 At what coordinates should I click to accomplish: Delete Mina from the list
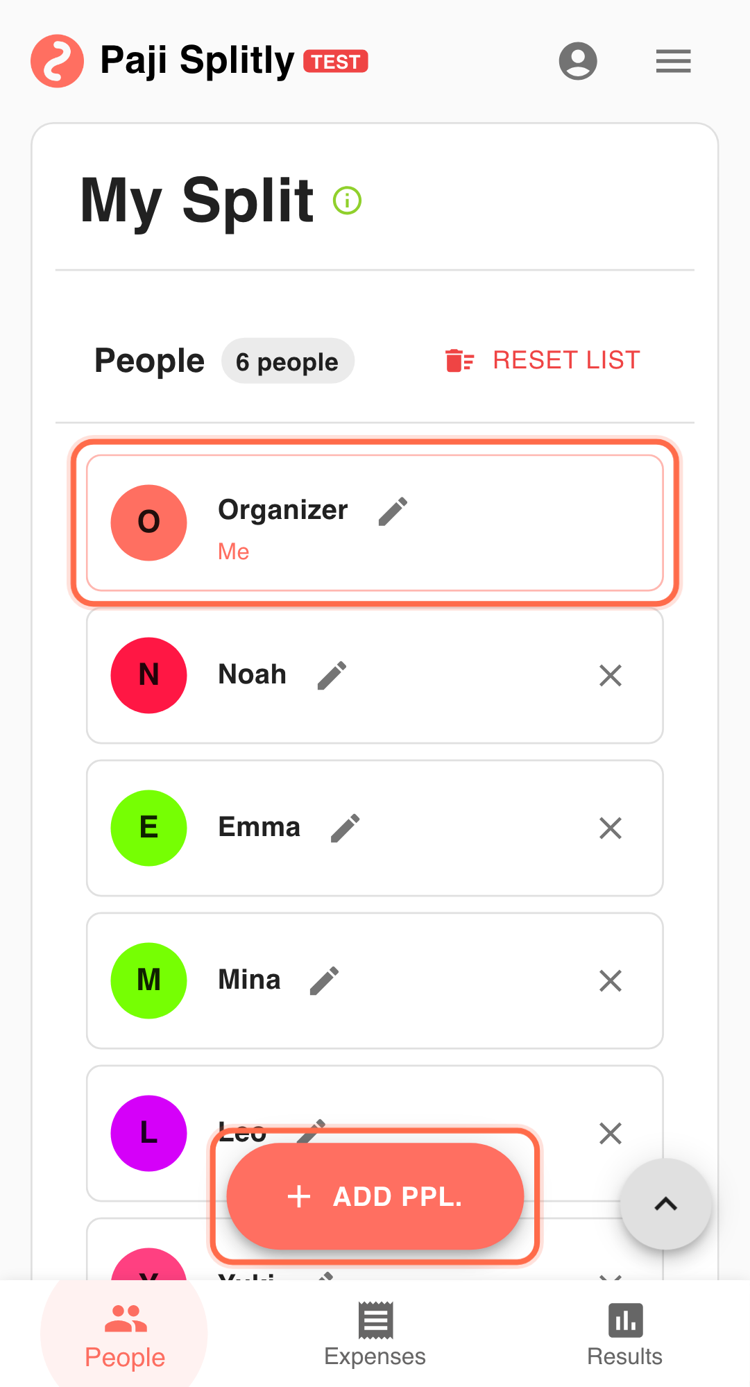click(610, 981)
